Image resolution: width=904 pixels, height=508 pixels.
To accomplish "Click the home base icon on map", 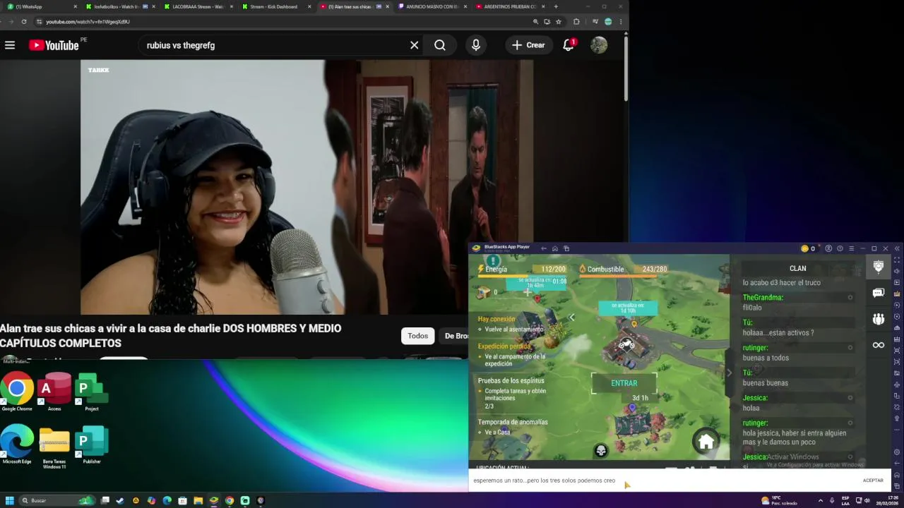I will tap(706, 442).
